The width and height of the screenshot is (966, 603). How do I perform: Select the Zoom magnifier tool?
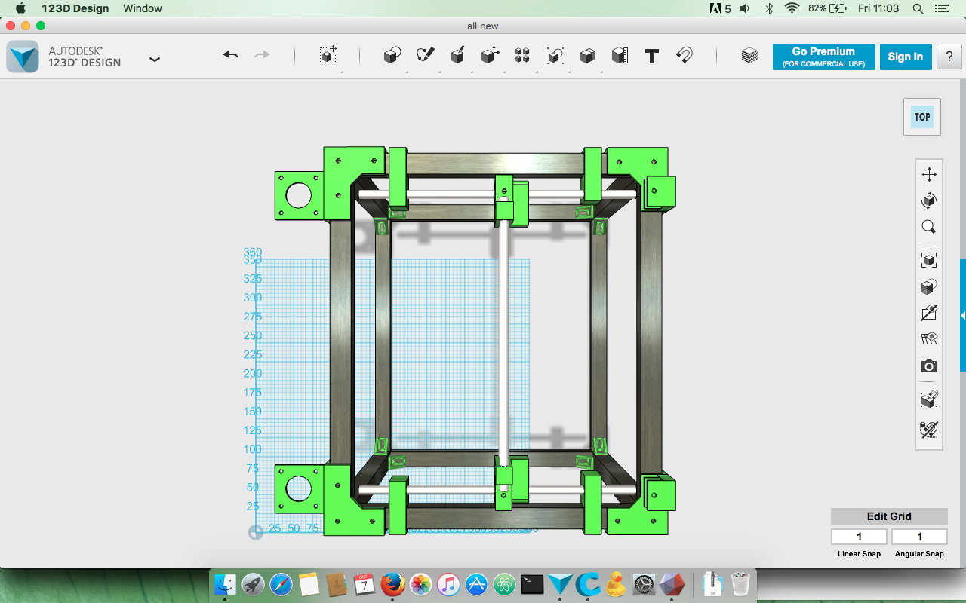[929, 227]
